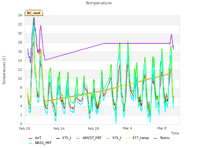
Task: Click the Feb 28 x-axis tick label
Action: (x=93, y=129)
